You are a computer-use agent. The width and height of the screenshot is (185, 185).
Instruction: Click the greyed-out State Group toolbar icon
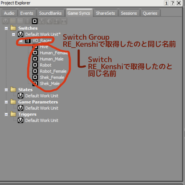point(42,21)
